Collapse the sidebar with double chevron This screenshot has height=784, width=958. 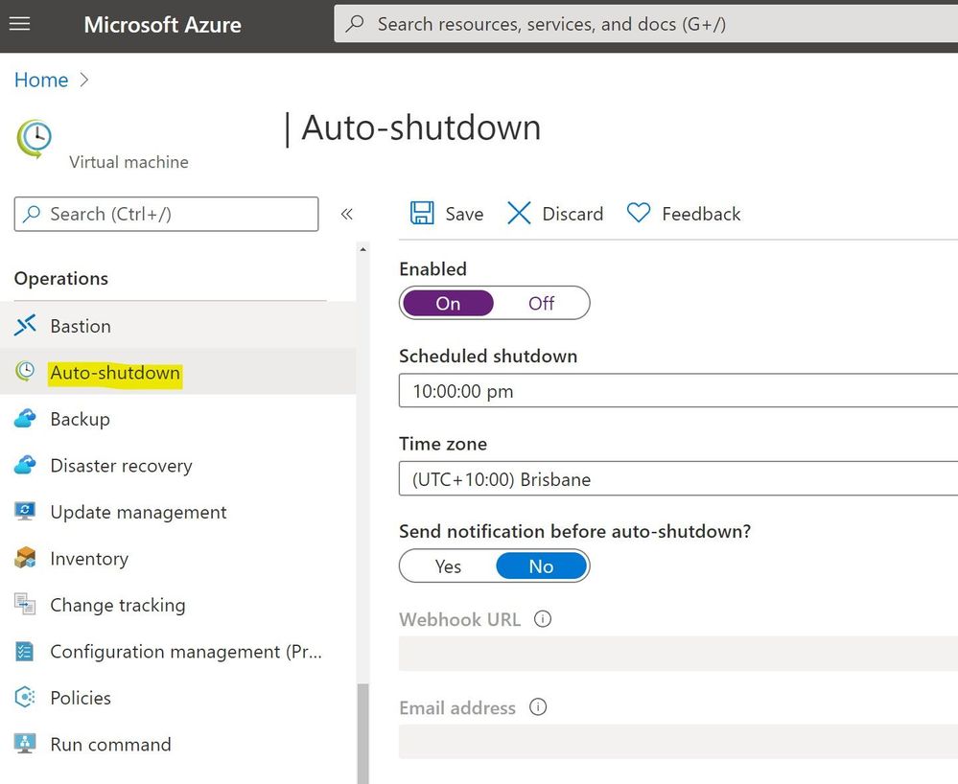click(346, 214)
